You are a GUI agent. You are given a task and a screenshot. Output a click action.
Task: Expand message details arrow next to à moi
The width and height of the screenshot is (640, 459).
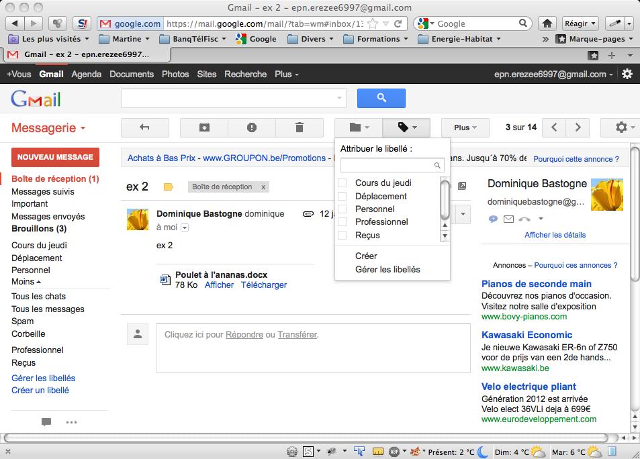point(185,227)
